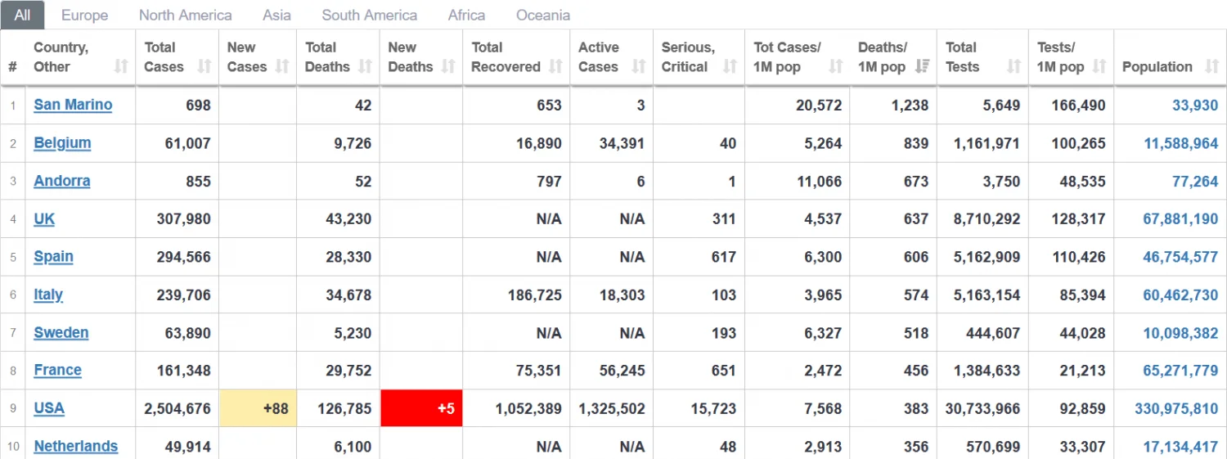Open the Belgium country link

[x=62, y=143]
